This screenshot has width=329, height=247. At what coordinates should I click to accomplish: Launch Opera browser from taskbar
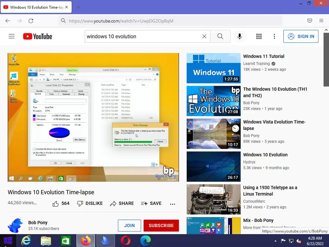[126, 241]
